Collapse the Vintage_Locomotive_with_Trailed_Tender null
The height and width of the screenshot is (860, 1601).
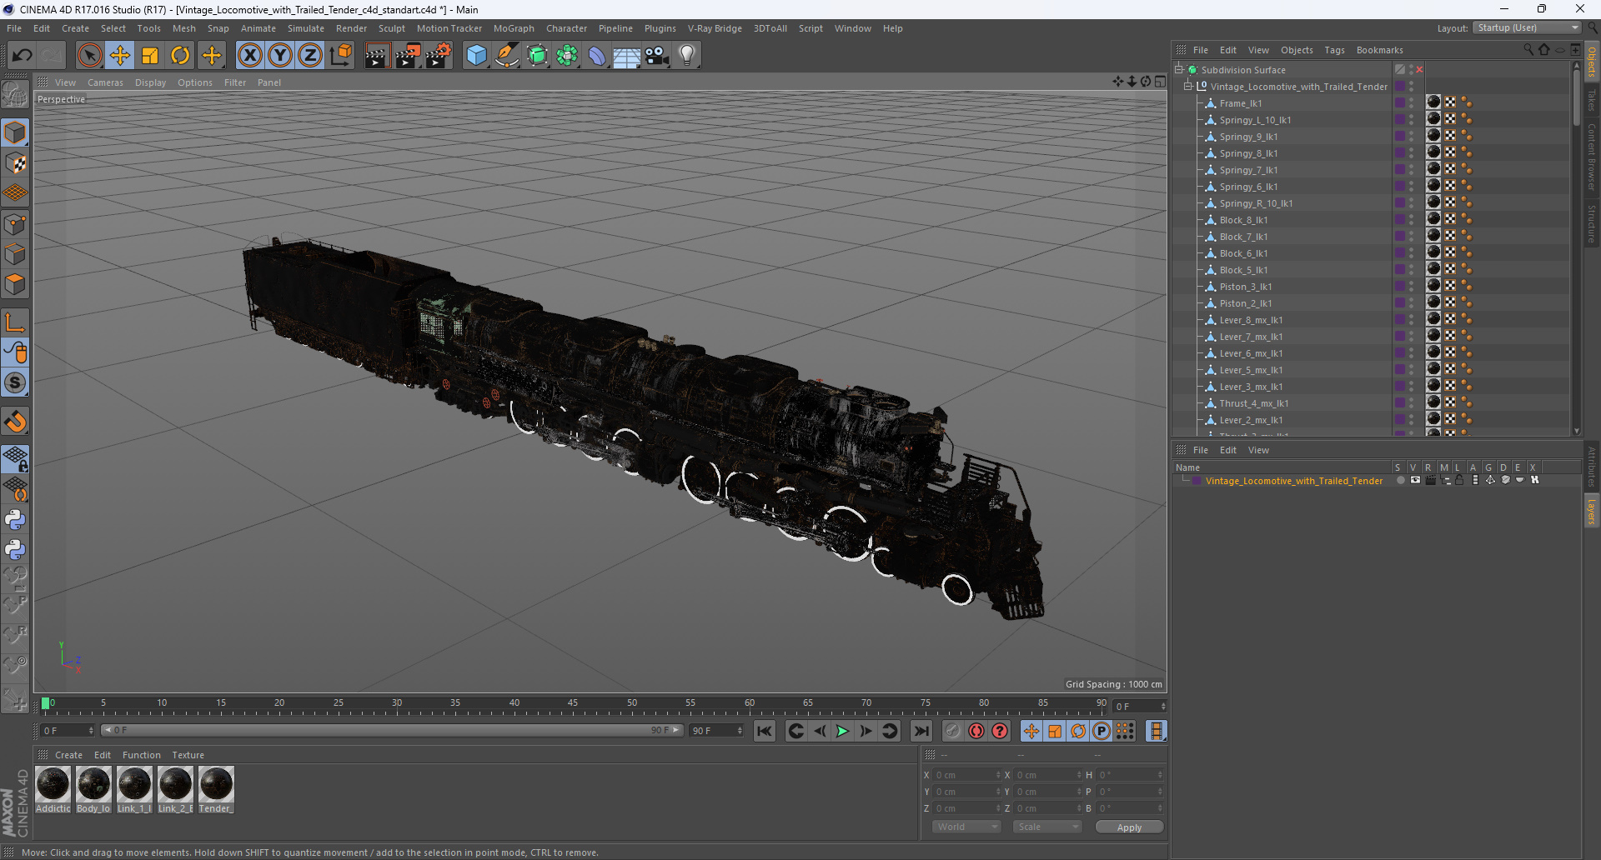click(x=1188, y=87)
